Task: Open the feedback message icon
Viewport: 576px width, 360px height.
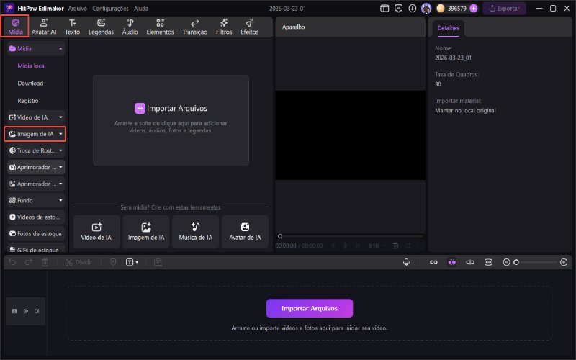Action: 398,9
